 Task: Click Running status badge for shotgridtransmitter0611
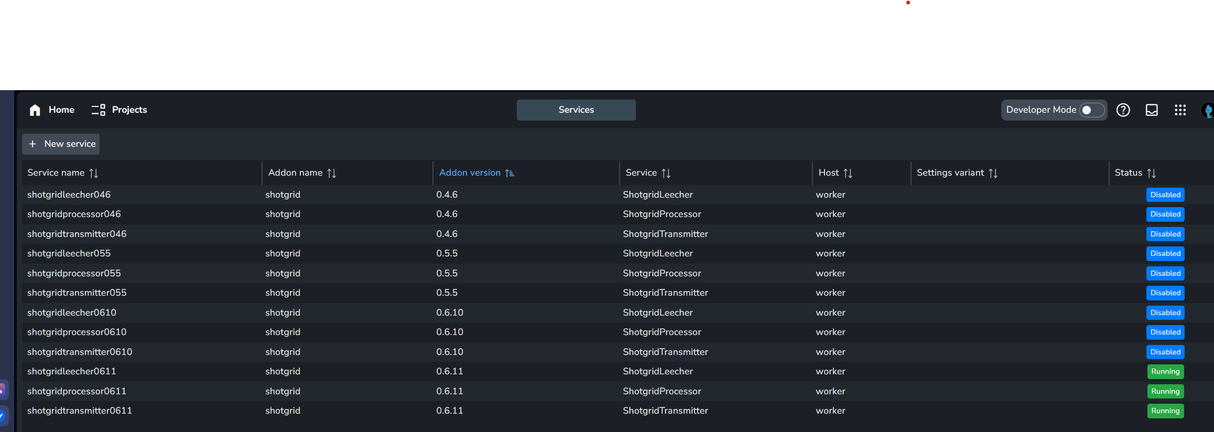1165,411
